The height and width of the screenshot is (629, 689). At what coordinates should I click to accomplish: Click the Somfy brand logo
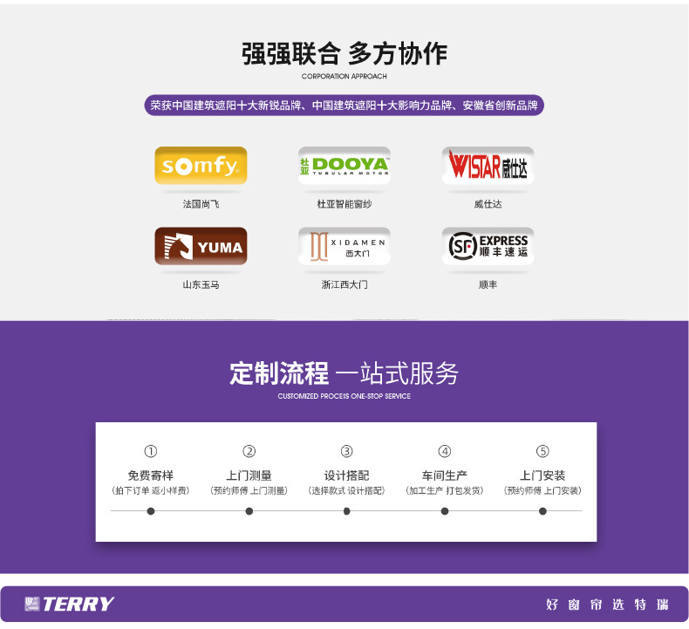(201, 165)
